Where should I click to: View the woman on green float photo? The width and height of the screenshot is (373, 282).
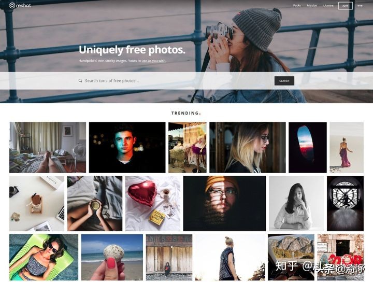[44, 257]
